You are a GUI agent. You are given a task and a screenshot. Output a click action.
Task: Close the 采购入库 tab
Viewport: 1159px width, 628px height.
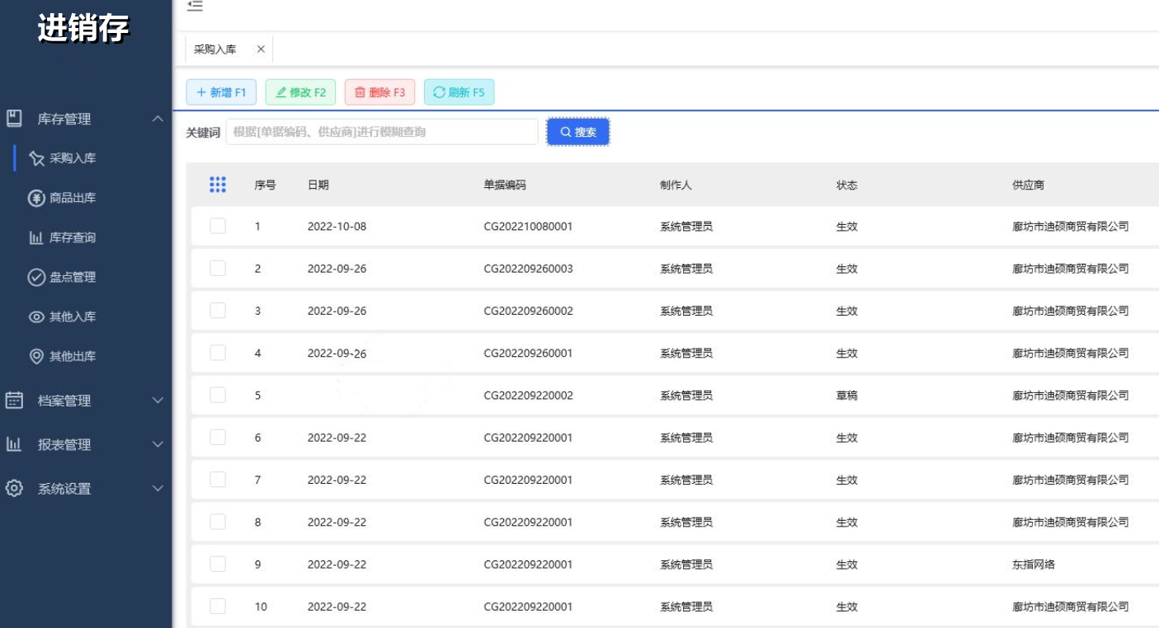pos(261,49)
